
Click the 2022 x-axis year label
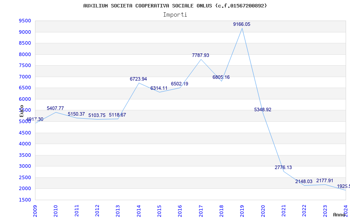click(304, 211)
